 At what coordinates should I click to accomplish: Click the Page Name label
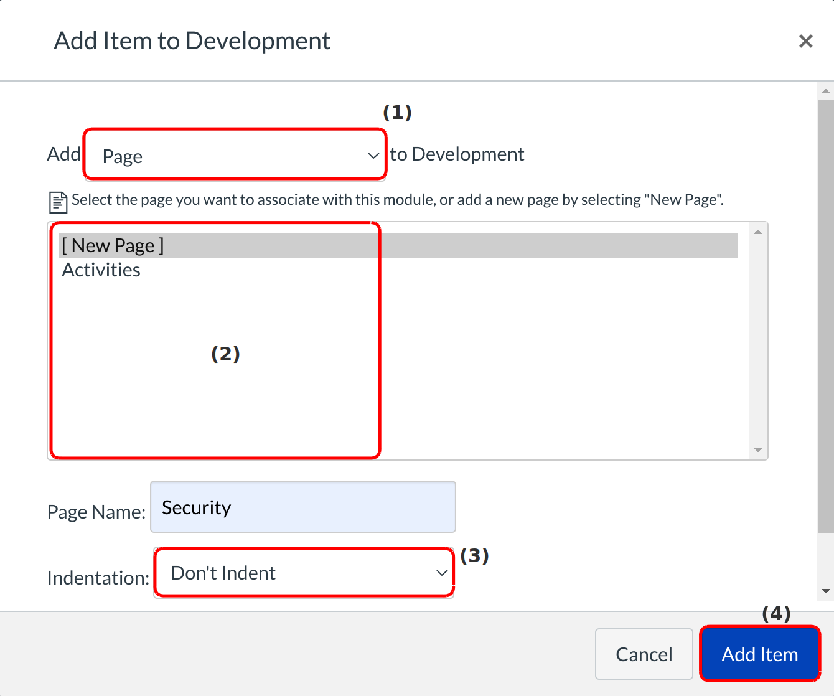[96, 512]
